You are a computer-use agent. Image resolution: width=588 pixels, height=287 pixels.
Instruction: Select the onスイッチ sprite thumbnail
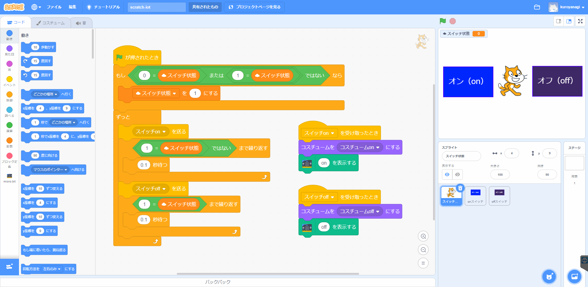click(475, 196)
